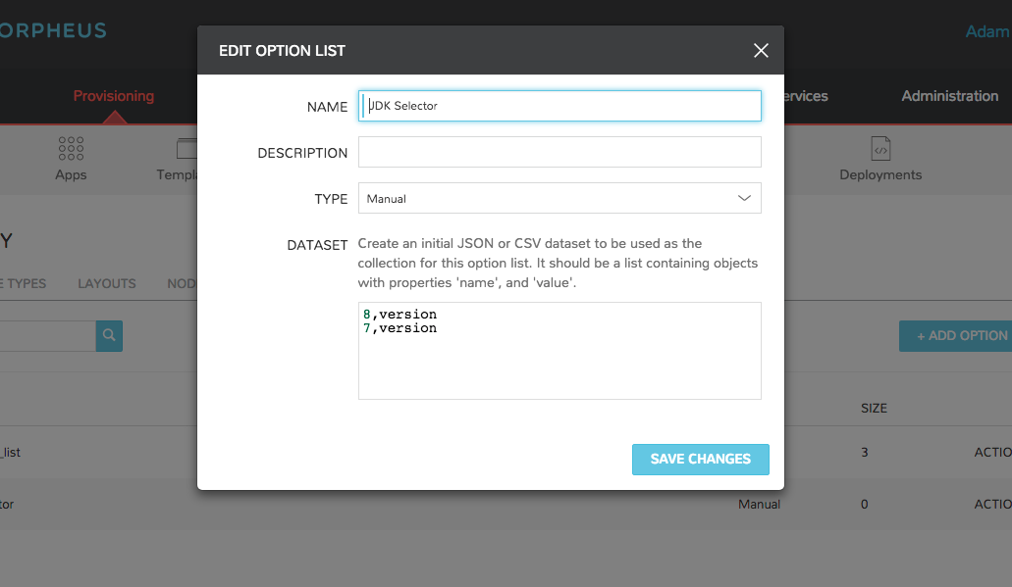
Task: Open the Templates icon
Action: click(186, 148)
